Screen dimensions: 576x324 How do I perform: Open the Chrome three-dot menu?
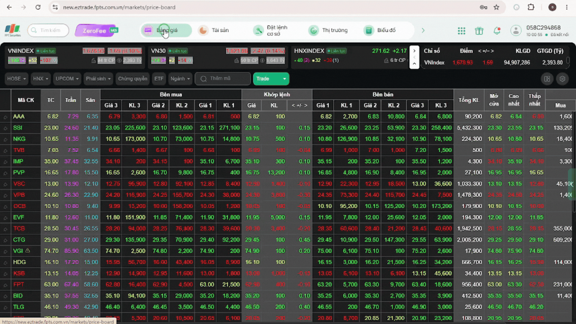pyautogui.click(x=567, y=7)
